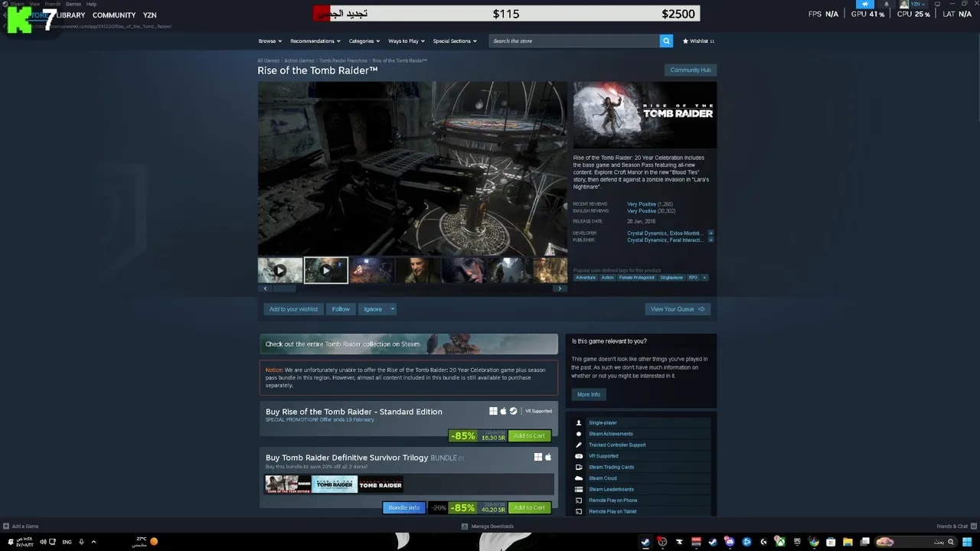980x551 pixels.
Task: Expand the Special Sections dropdown
Action: coord(455,41)
